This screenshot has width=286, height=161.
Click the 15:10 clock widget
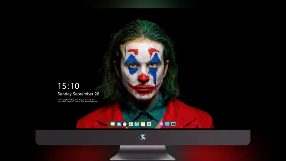(x=68, y=86)
